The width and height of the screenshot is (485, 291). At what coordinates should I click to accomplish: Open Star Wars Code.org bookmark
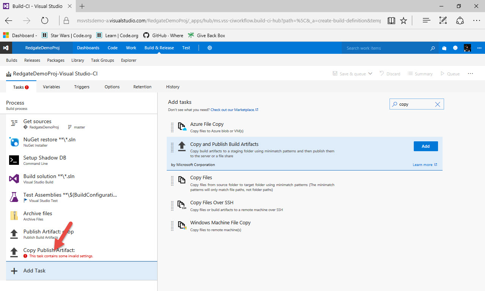(67, 35)
